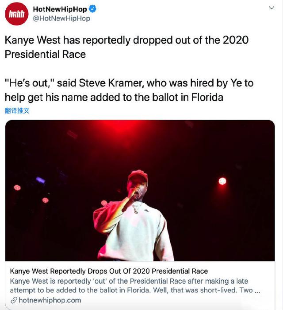Click the words Presidential Race in the tweet
The width and height of the screenshot is (283, 310).
(x=46, y=55)
